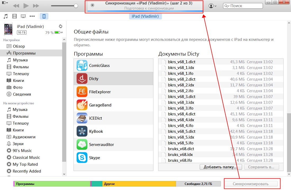Screen dimensions: 291x191
Task: Select the Skype app icon
Action: (x=82, y=158)
